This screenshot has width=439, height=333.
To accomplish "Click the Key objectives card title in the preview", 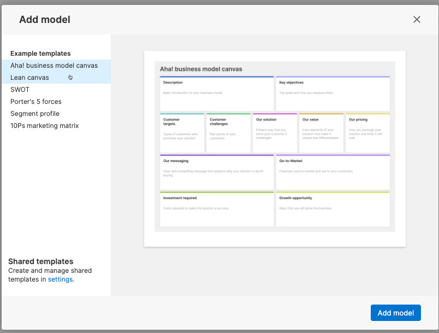I will tap(292, 83).
